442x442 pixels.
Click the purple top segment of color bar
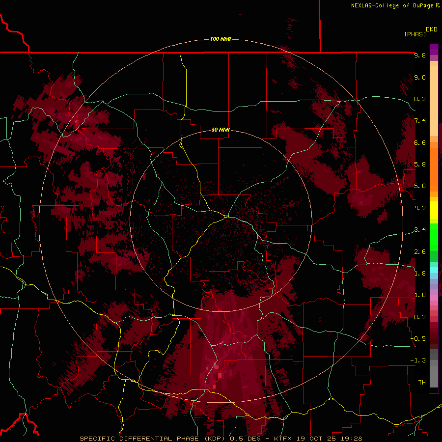434,49
